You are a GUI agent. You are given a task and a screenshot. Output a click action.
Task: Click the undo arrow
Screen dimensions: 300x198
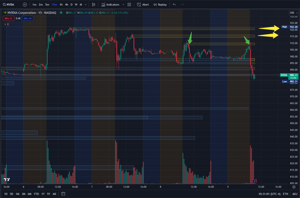coord(174,4)
